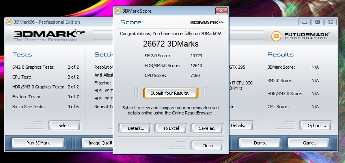Click the Tests panel heading
345x163 pixels.
coord(22,54)
